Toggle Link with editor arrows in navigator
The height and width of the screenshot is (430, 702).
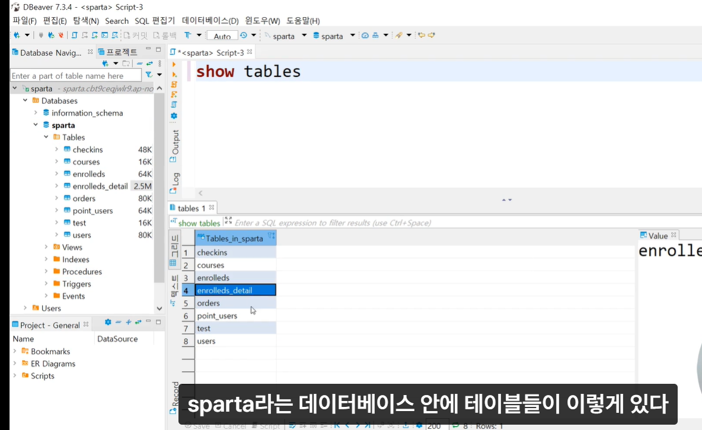[x=149, y=63]
